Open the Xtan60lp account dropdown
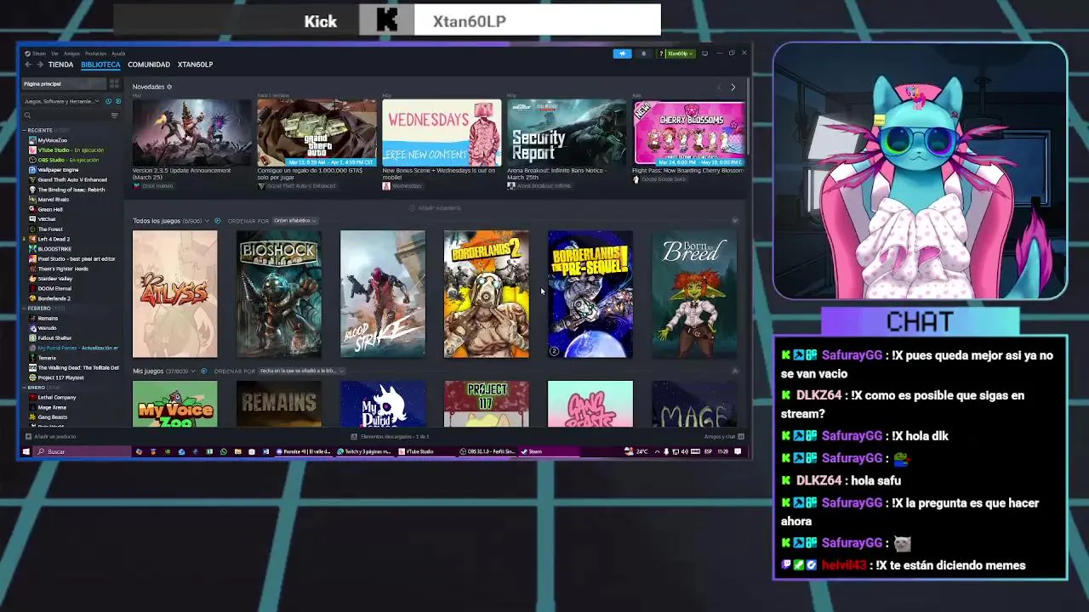Screen dimensions: 1089x612 [676, 54]
